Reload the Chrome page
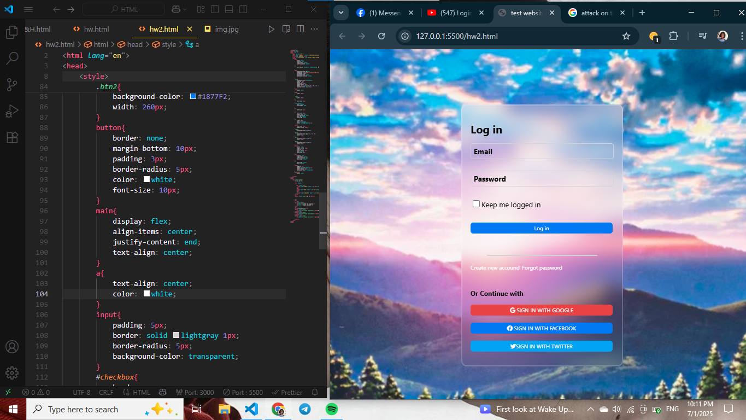 [381, 36]
